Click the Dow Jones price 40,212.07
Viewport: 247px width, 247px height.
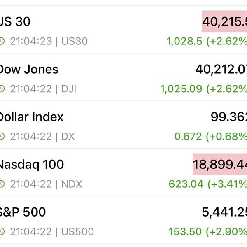point(221,69)
